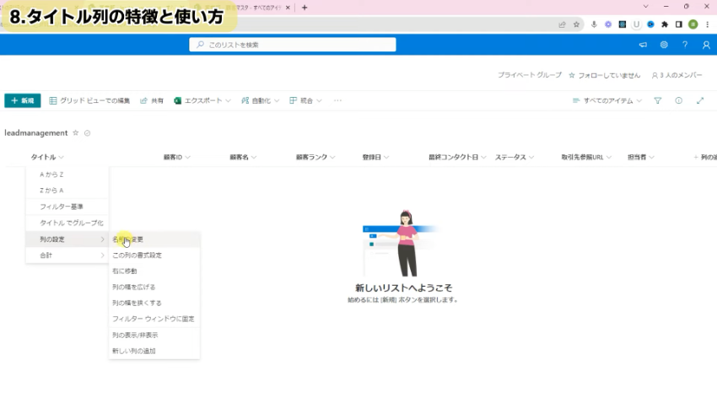Open the details pane info icon
Screen dimensions: 717x403
coord(679,100)
